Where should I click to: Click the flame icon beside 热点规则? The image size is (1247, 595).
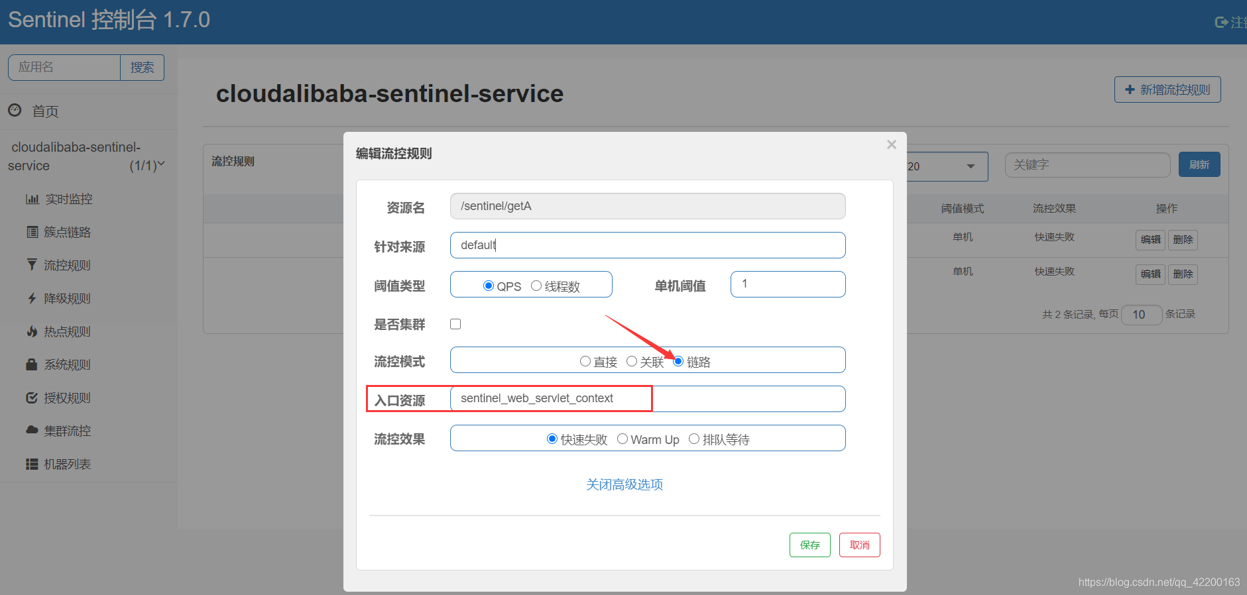32,331
